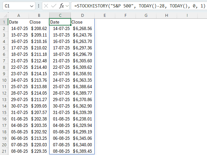Select cell with value $229.35

(x=39, y=151)
